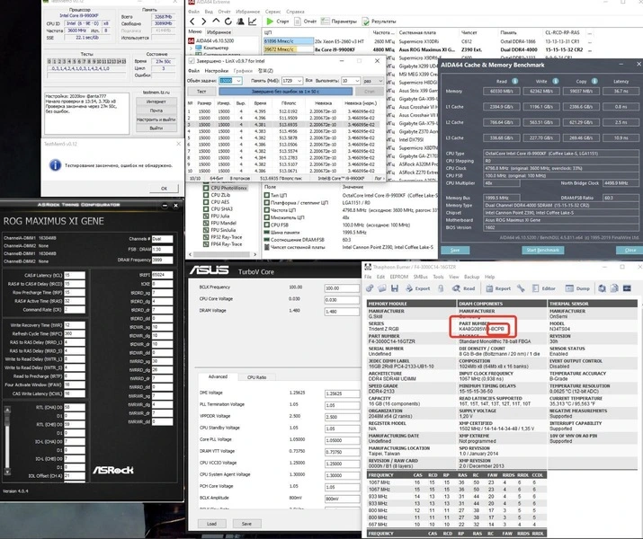Click Start Benchmark in AIDA64 Cache window
The height and width of the screenshot is (539, 643).
(542, 250)
